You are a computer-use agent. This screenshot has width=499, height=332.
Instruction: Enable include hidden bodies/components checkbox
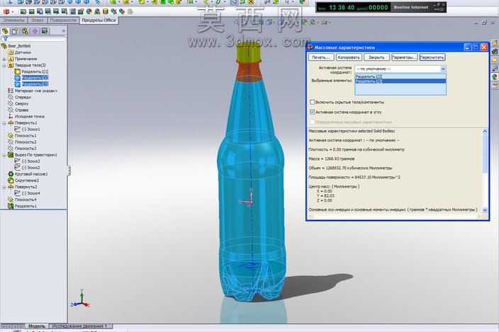tap(312, 102)
